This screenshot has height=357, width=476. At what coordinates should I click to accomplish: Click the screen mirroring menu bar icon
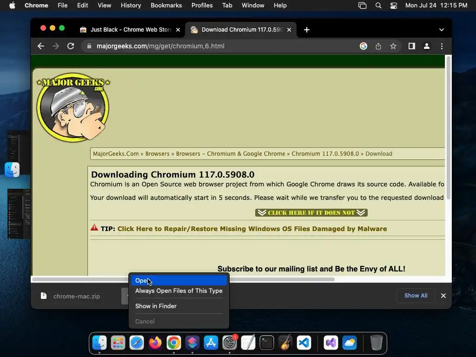(363, 6)
